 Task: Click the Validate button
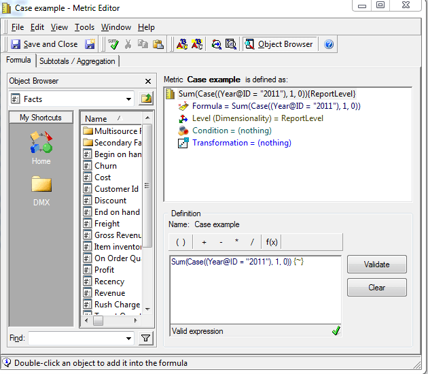tap(376, 265)
